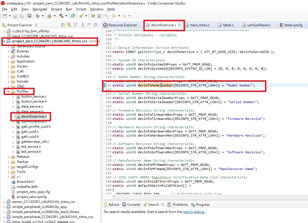
Task: Open the Project menu
Action: [56, 9]
